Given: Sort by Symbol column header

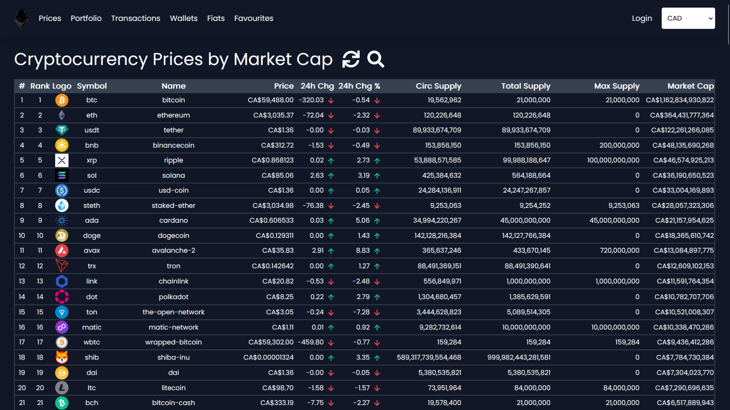Looking at the screenshot, I should (92, 86).
